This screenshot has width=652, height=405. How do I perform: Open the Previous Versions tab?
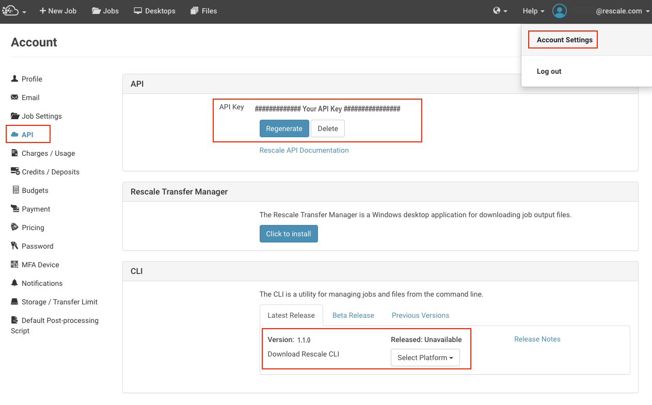(420, 315)
